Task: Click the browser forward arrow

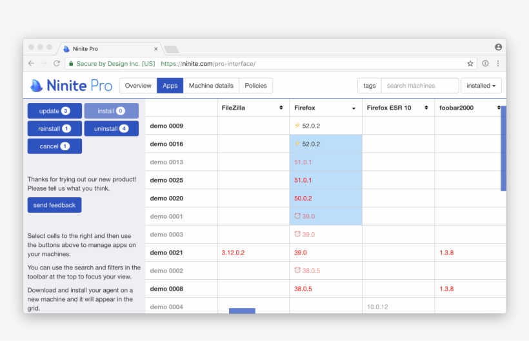Action: pyautogui.click(x=44, y=63)
